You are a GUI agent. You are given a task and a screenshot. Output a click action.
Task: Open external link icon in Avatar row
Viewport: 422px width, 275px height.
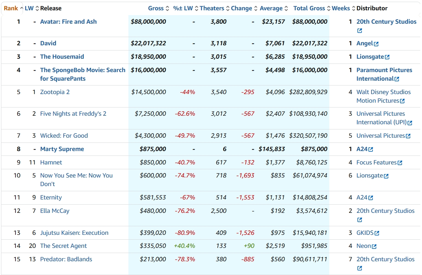pos(360,31)
